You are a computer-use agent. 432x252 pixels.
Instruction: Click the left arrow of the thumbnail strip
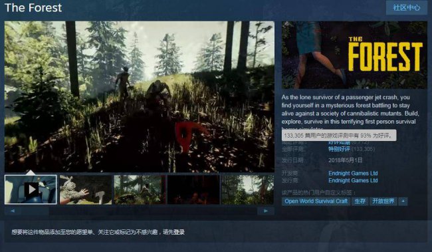pyautogui.click(x=13, y=211)
